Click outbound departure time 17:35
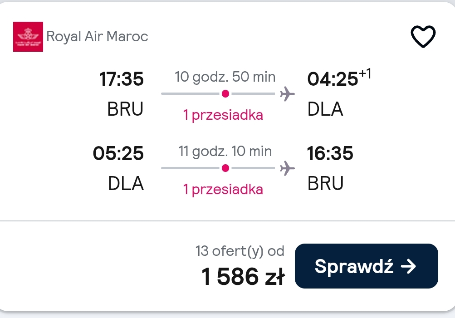Image resolution: width=455 pixels, height=318 pixels. pyautogui.click(x=121, y=79)
